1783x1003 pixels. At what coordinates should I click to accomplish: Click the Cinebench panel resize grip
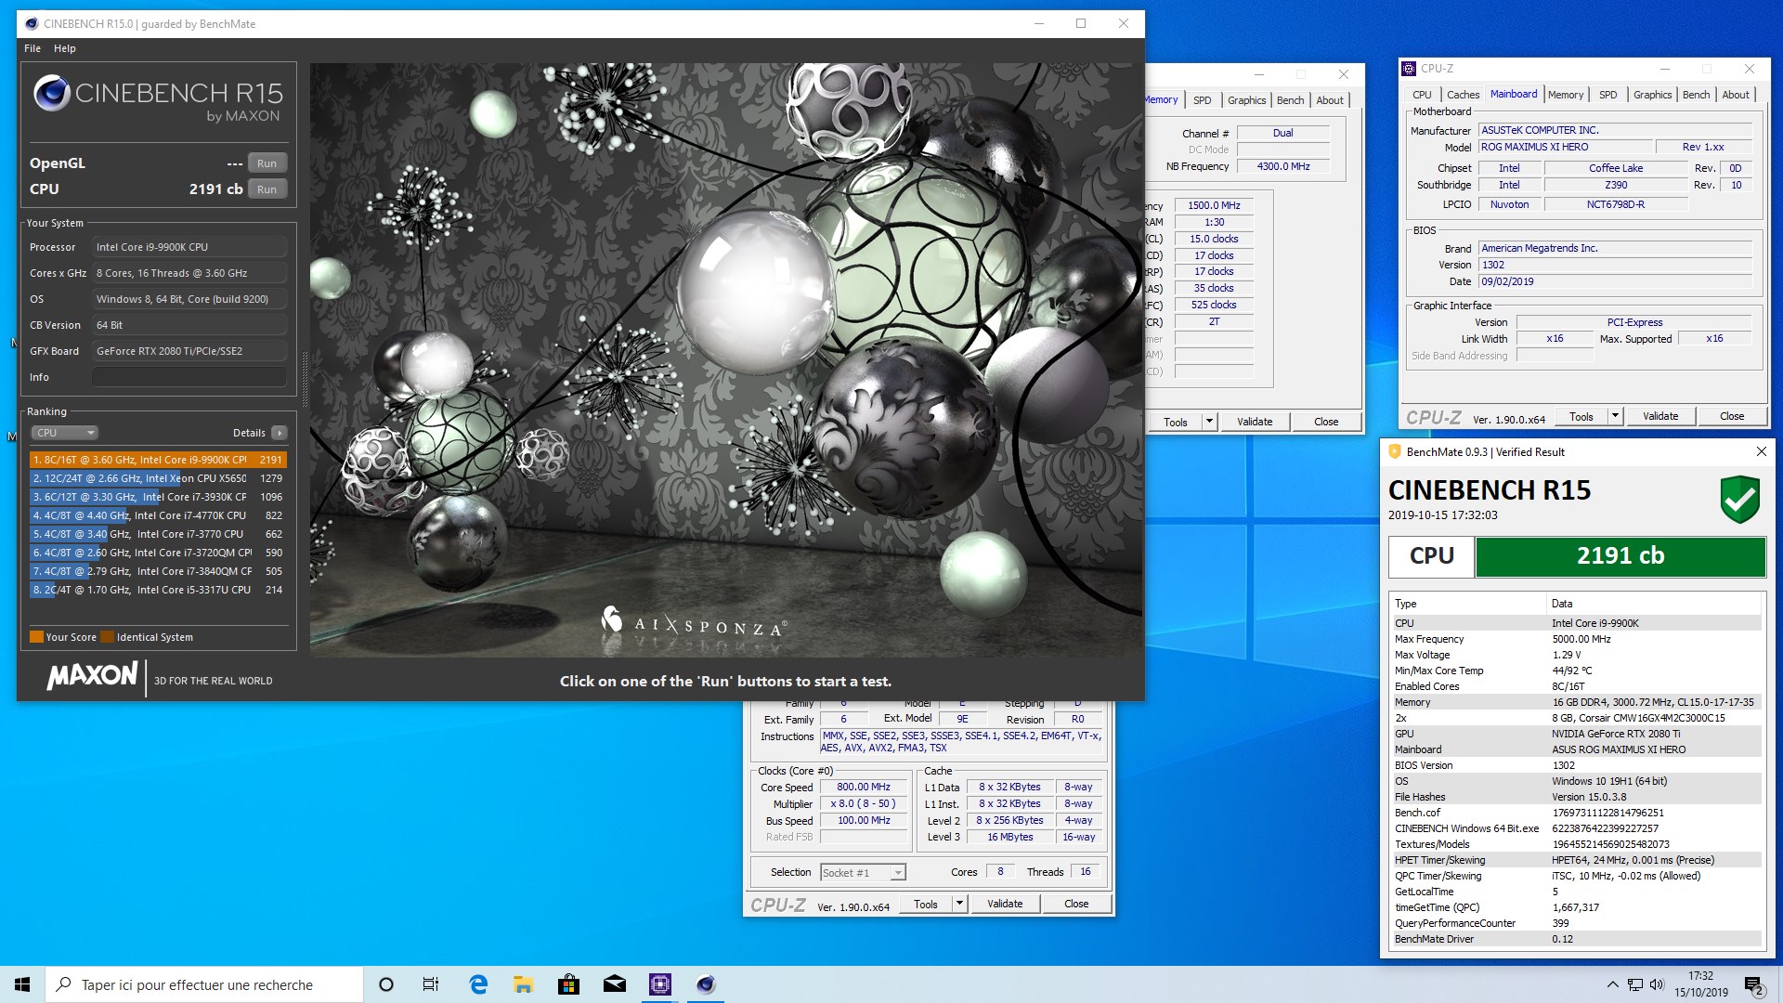pyautogui.click(x=304, y=378)
